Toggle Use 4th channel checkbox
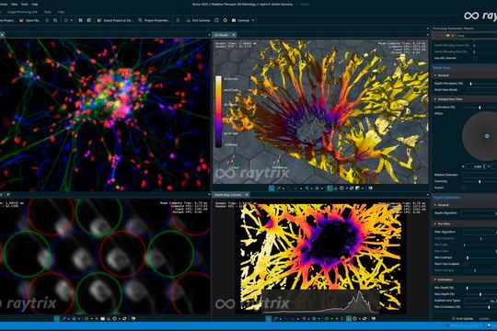Image resolution: width=497 pixels, height=331 pixels. click(x=475, y=58)
